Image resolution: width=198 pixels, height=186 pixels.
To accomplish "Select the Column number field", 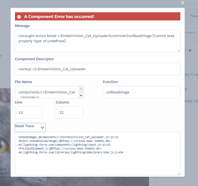I will click(69, 112).
